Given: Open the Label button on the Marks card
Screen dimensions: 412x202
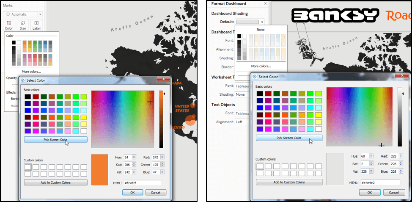Looking at the screenshot, I should coord(36,25).
